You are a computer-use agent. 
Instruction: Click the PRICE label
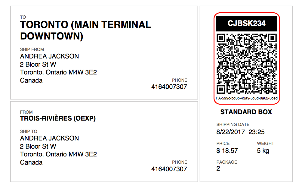point(223,143)
